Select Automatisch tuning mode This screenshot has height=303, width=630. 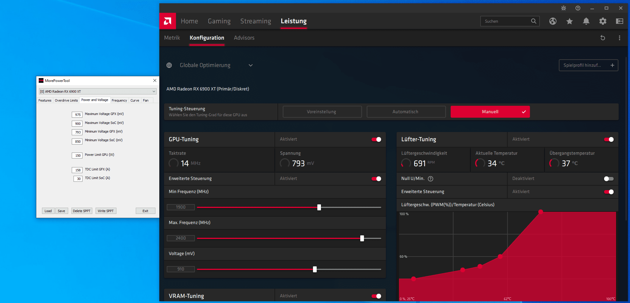pyautogui.click(x=406, y=112)
